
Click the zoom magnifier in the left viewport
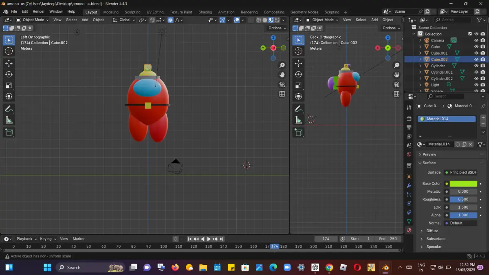[282, 65]
